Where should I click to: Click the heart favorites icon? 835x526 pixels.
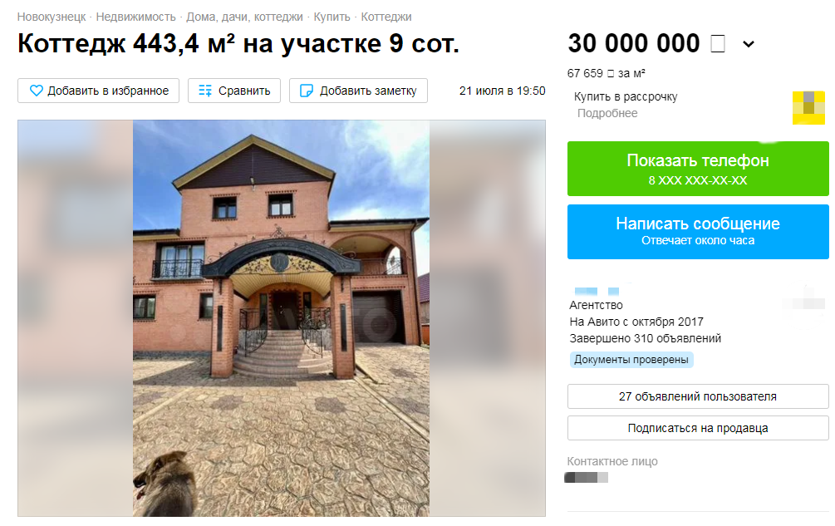point(37,91)
